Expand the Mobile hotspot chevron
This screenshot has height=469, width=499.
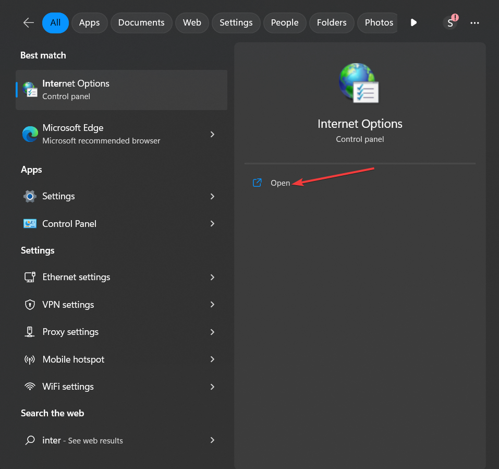point(212,359)
